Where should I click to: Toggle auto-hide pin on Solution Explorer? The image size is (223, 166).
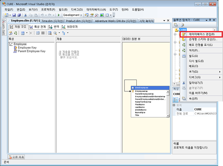pyautogui.click(x=210, y=20)
